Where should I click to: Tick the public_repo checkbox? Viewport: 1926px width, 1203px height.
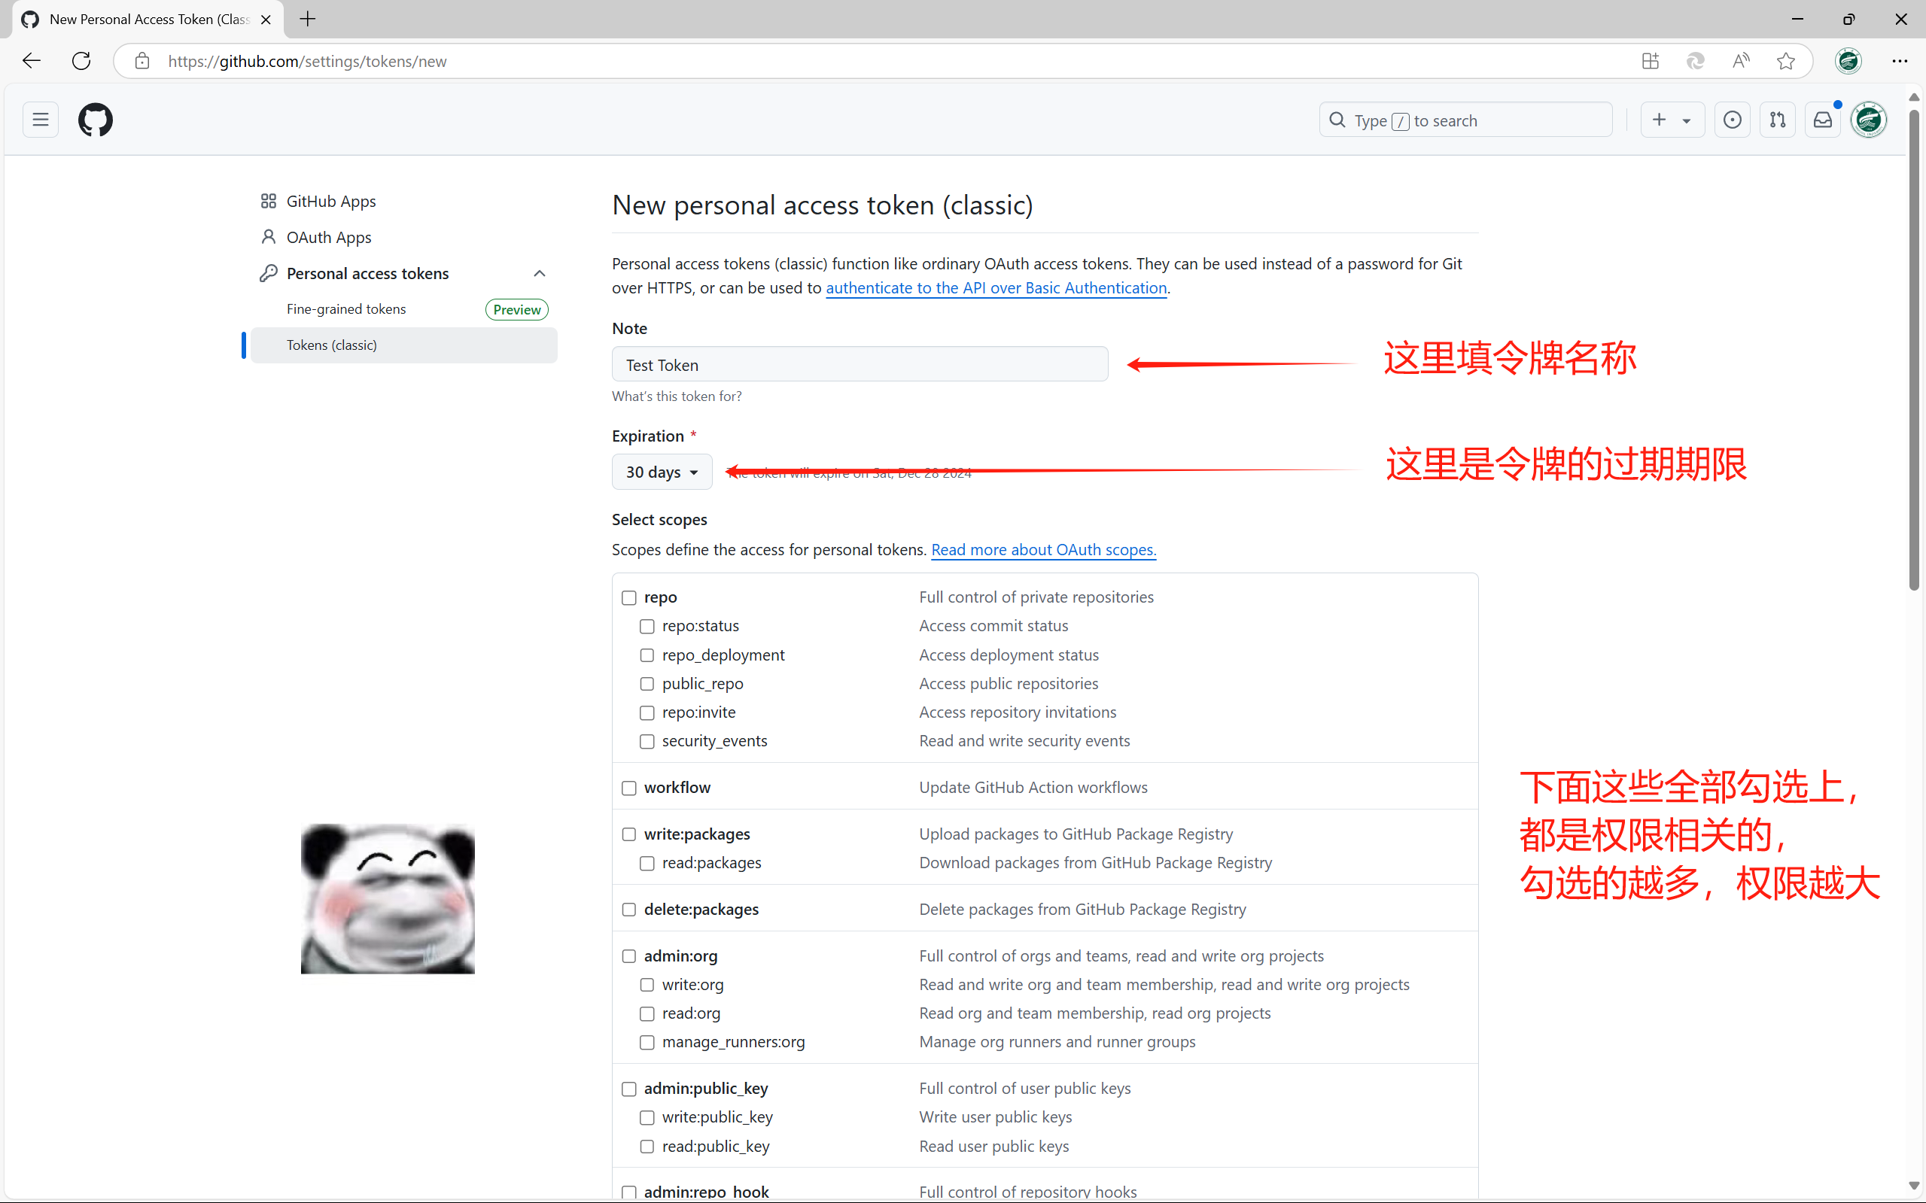pyautogui.click(x=647, y=684)
